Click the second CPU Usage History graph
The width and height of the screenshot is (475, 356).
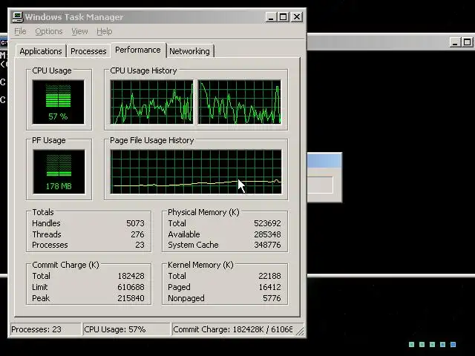click(239, 102)
